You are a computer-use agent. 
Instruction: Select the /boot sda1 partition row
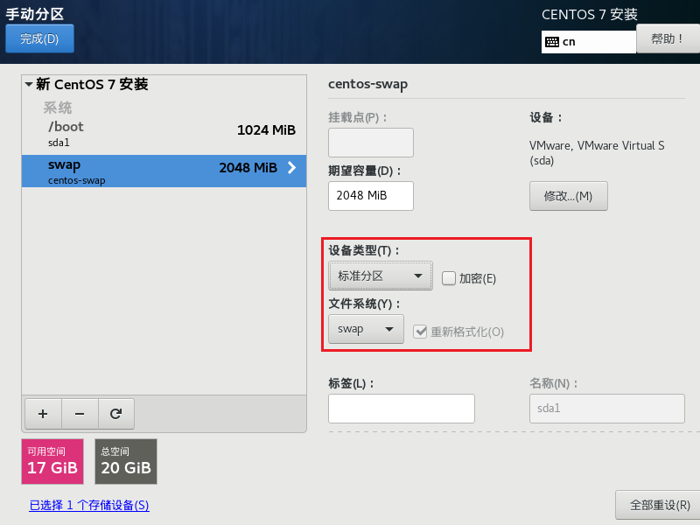coord(164,134)
